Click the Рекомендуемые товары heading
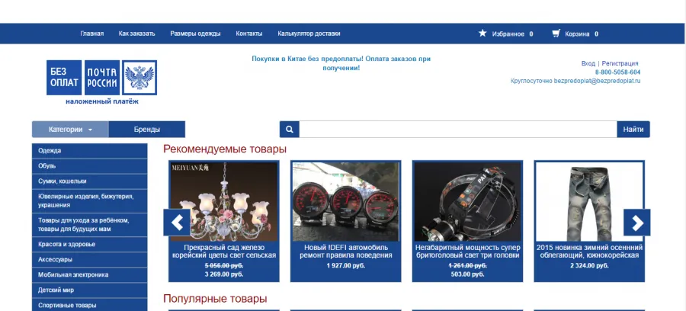The height and width of the screenshot is (311, 686). [x=224, y=149]
